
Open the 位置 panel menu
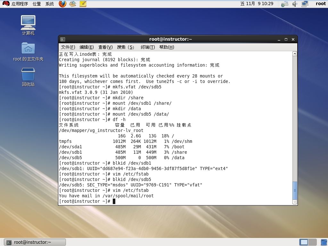pos(37,4)
